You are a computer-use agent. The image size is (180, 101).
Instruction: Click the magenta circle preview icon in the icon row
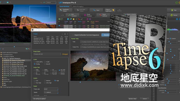pyautogui.click(x=88, y=19)
